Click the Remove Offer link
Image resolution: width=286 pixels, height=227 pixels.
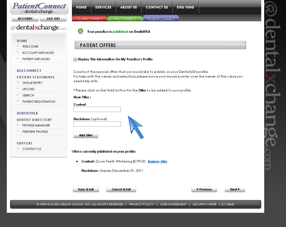157,161
